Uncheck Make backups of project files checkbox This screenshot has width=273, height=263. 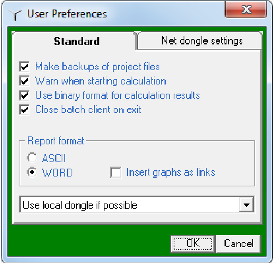[x=25, y=67]
